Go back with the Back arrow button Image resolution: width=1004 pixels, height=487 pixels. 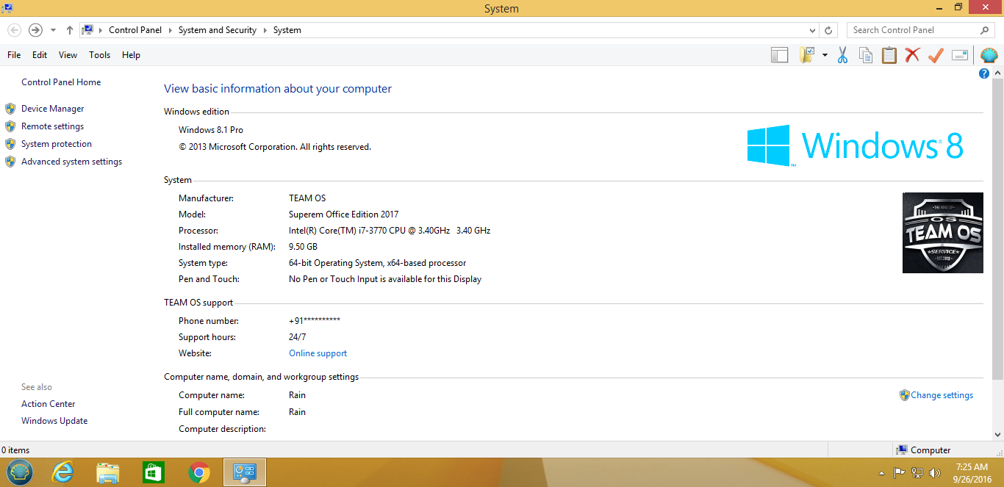click(14, 30)
